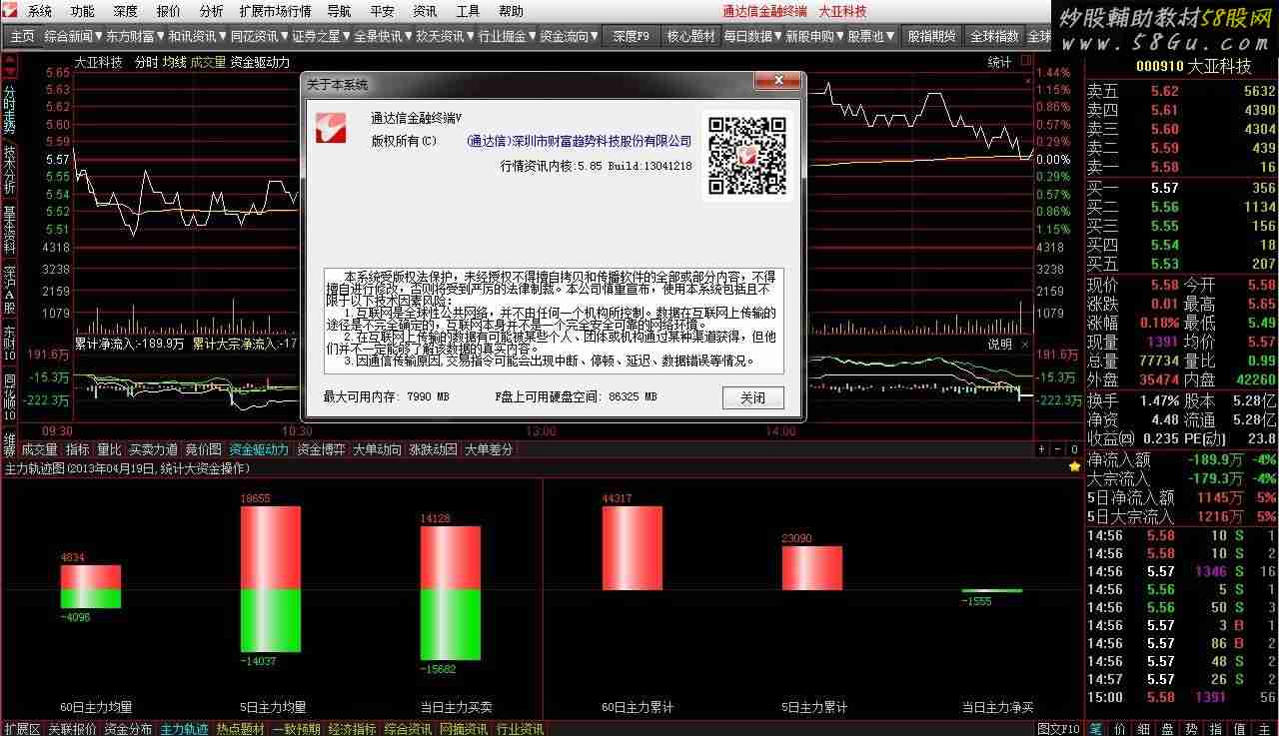The height and width of the screenshot is (736, 1279).
Task: Expand the 新股申购 dropdown
Action: [x=814, y=36]
